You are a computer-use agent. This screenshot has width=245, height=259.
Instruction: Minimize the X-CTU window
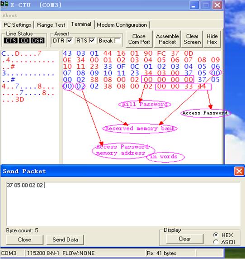(194, 5)
